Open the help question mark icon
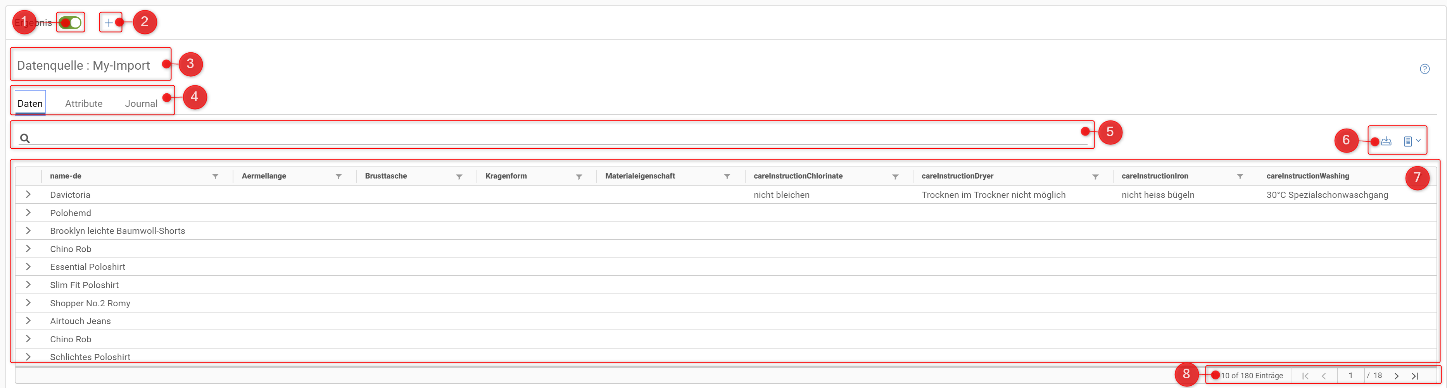Image resolution: width=1447 pixels, height=388 pixels. (1425, 69)
